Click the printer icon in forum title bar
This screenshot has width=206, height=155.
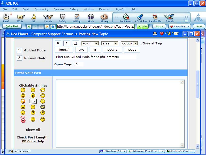155,34
